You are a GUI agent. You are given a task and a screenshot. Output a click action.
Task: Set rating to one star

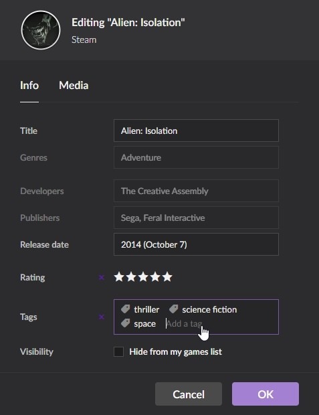119,277
